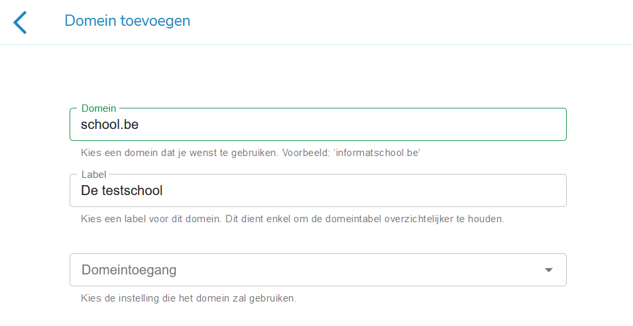
Task: Click the 'school.be' text in Domein field
Action: click(109, 124)
